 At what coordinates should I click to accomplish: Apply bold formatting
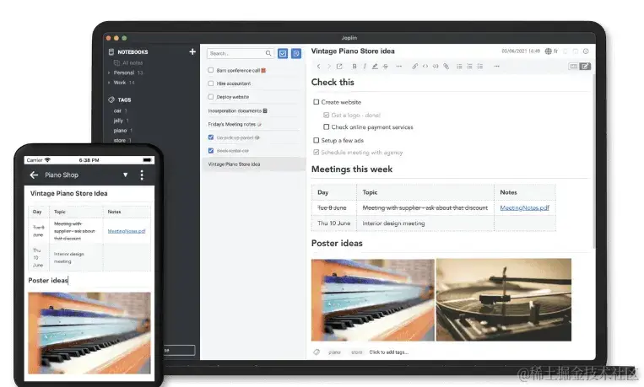[354, 66]
